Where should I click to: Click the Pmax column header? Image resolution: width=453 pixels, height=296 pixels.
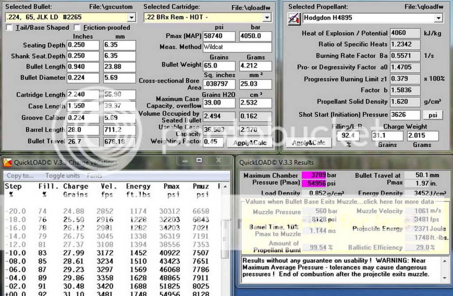click(x=171, y=187)
